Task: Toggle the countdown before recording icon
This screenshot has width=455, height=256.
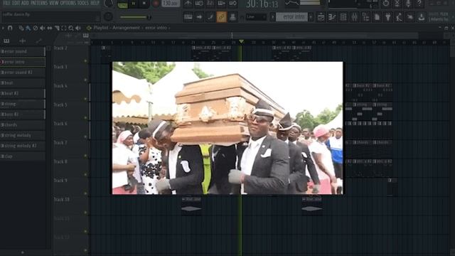Action: [210, 4]
